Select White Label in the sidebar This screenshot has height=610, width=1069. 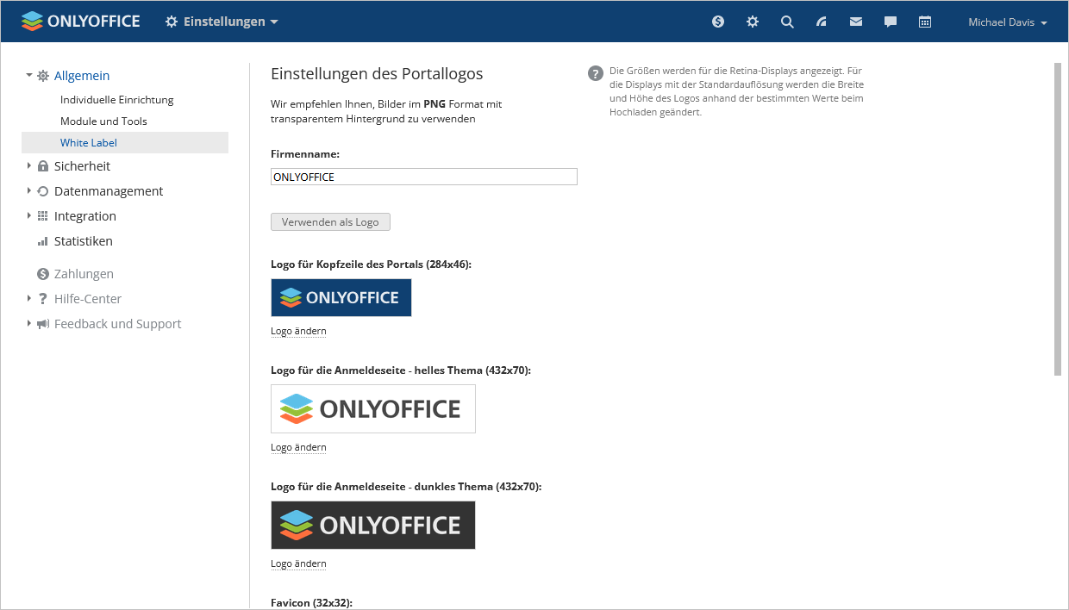point(125,142)
